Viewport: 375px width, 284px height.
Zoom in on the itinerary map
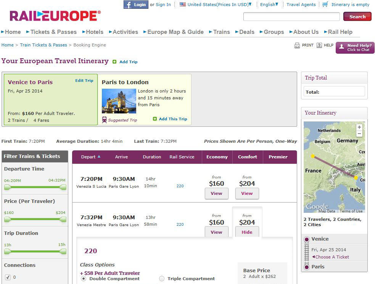tap(359, 127)
